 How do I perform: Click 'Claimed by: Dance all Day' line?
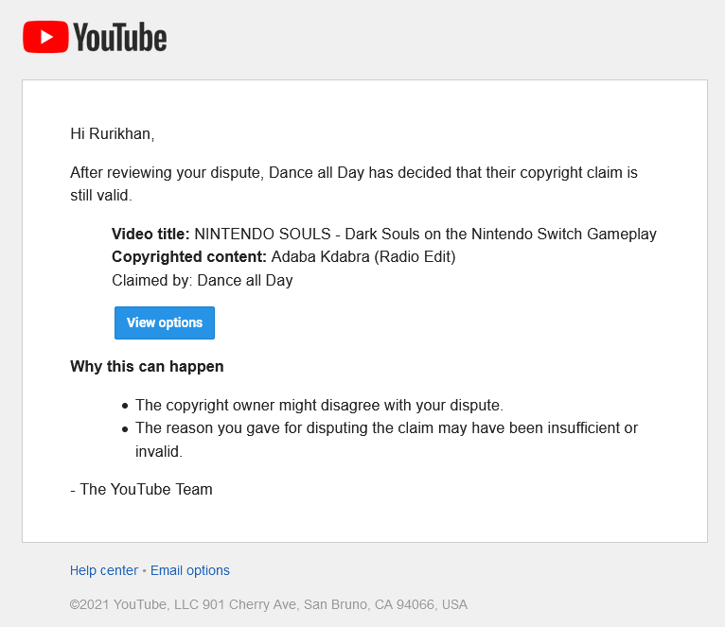[x=202, y=281]
